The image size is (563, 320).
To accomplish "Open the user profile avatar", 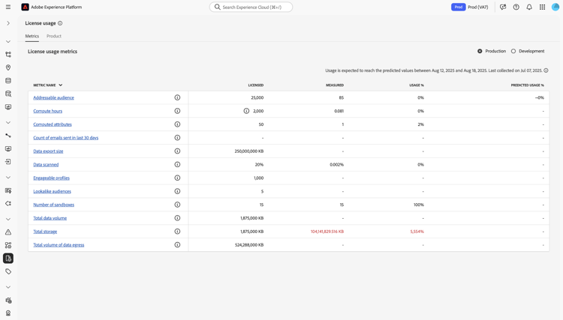I will [555, 7].
